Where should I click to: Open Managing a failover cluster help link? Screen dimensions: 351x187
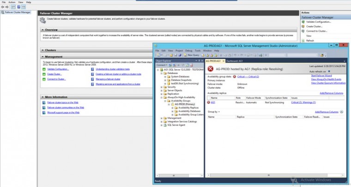point(108,79)
